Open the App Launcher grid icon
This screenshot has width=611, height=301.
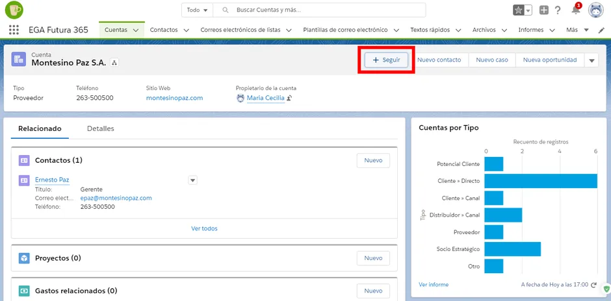pos(14,30)
